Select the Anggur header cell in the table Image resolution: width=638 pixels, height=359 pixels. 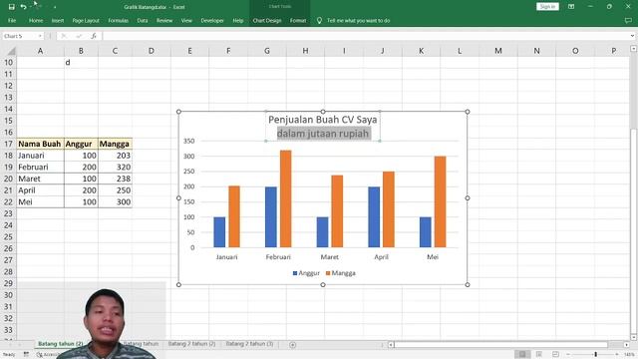(x=81, y=144)
